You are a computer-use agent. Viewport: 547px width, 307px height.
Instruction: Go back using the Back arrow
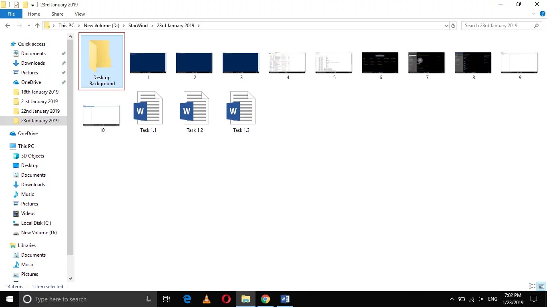tap(7, 25)
